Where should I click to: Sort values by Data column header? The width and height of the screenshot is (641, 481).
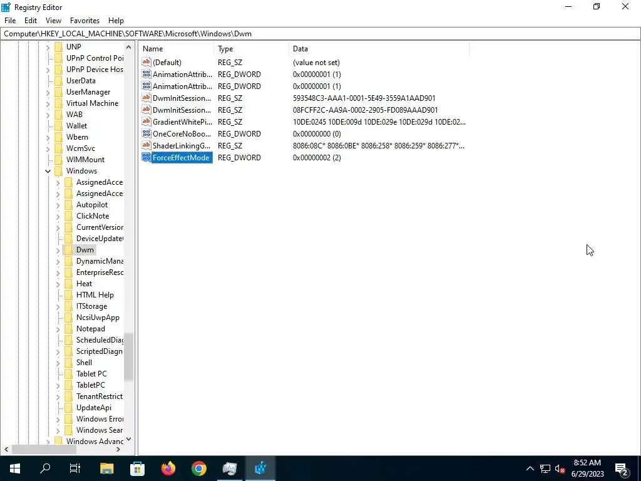pyautogui.click(x=379, y=49)
